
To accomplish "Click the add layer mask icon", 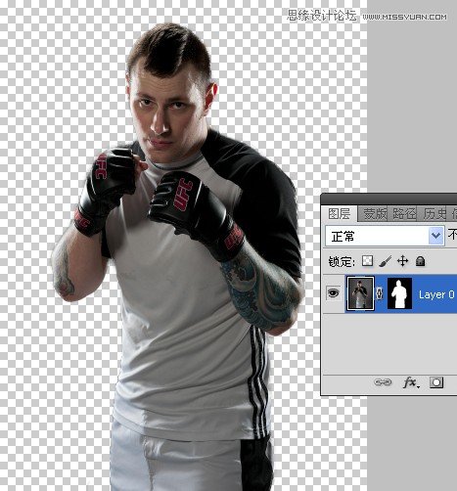I will [436, 382].
